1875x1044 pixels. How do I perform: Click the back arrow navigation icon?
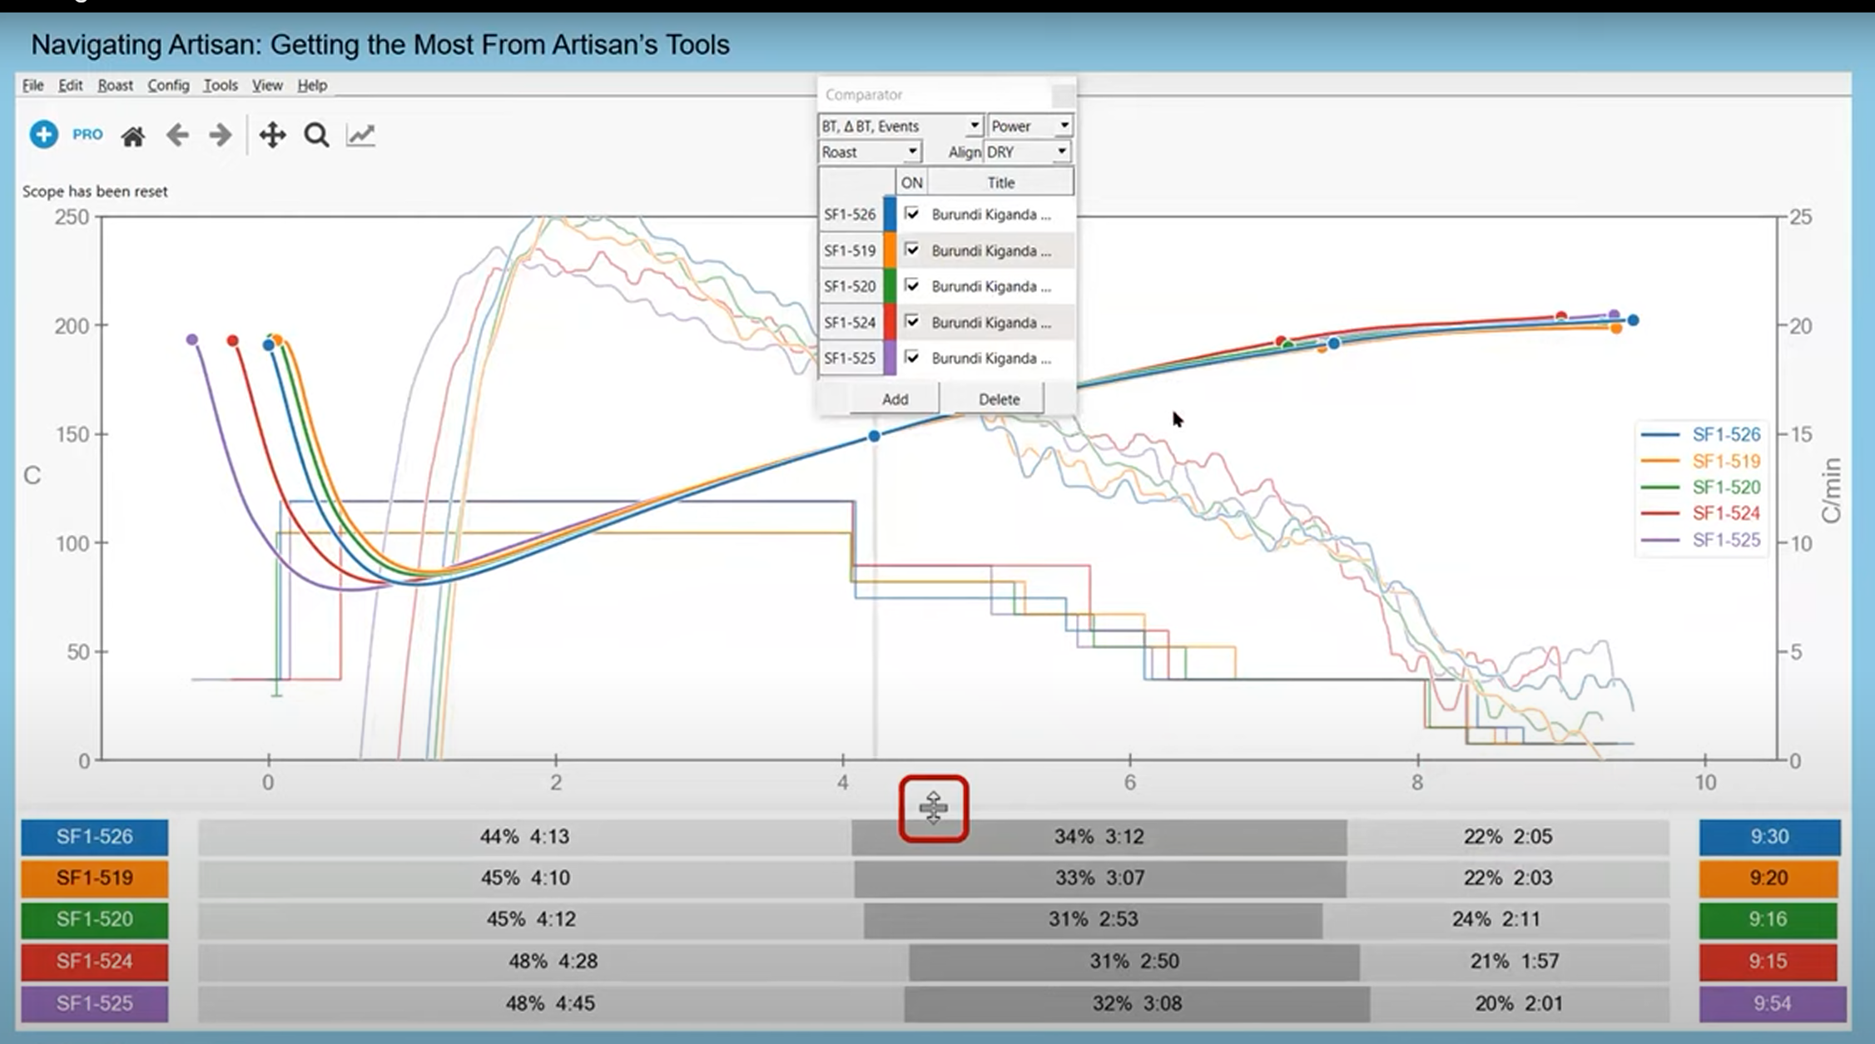[x=176, y=135]
